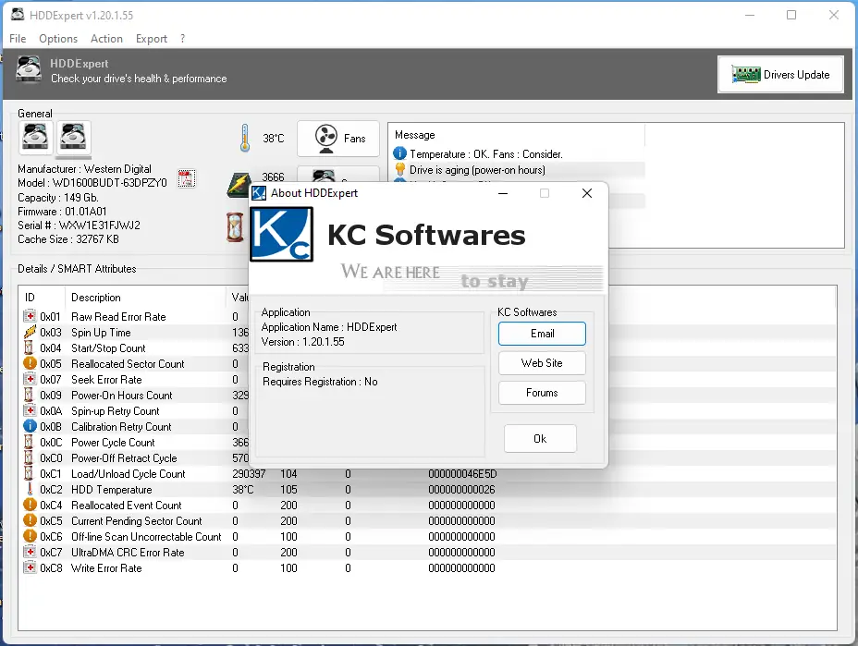Click the Fans button

[x=338, y=139]
